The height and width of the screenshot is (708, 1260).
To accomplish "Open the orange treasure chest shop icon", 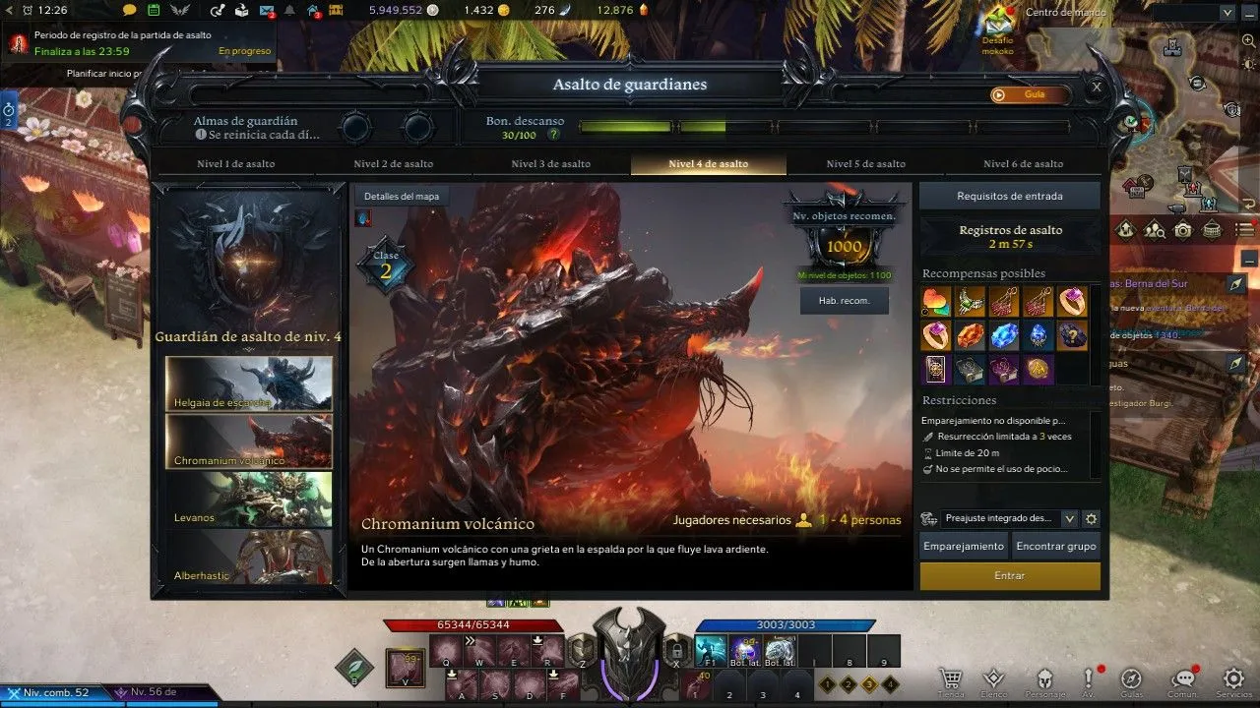I will coord(337,10).
